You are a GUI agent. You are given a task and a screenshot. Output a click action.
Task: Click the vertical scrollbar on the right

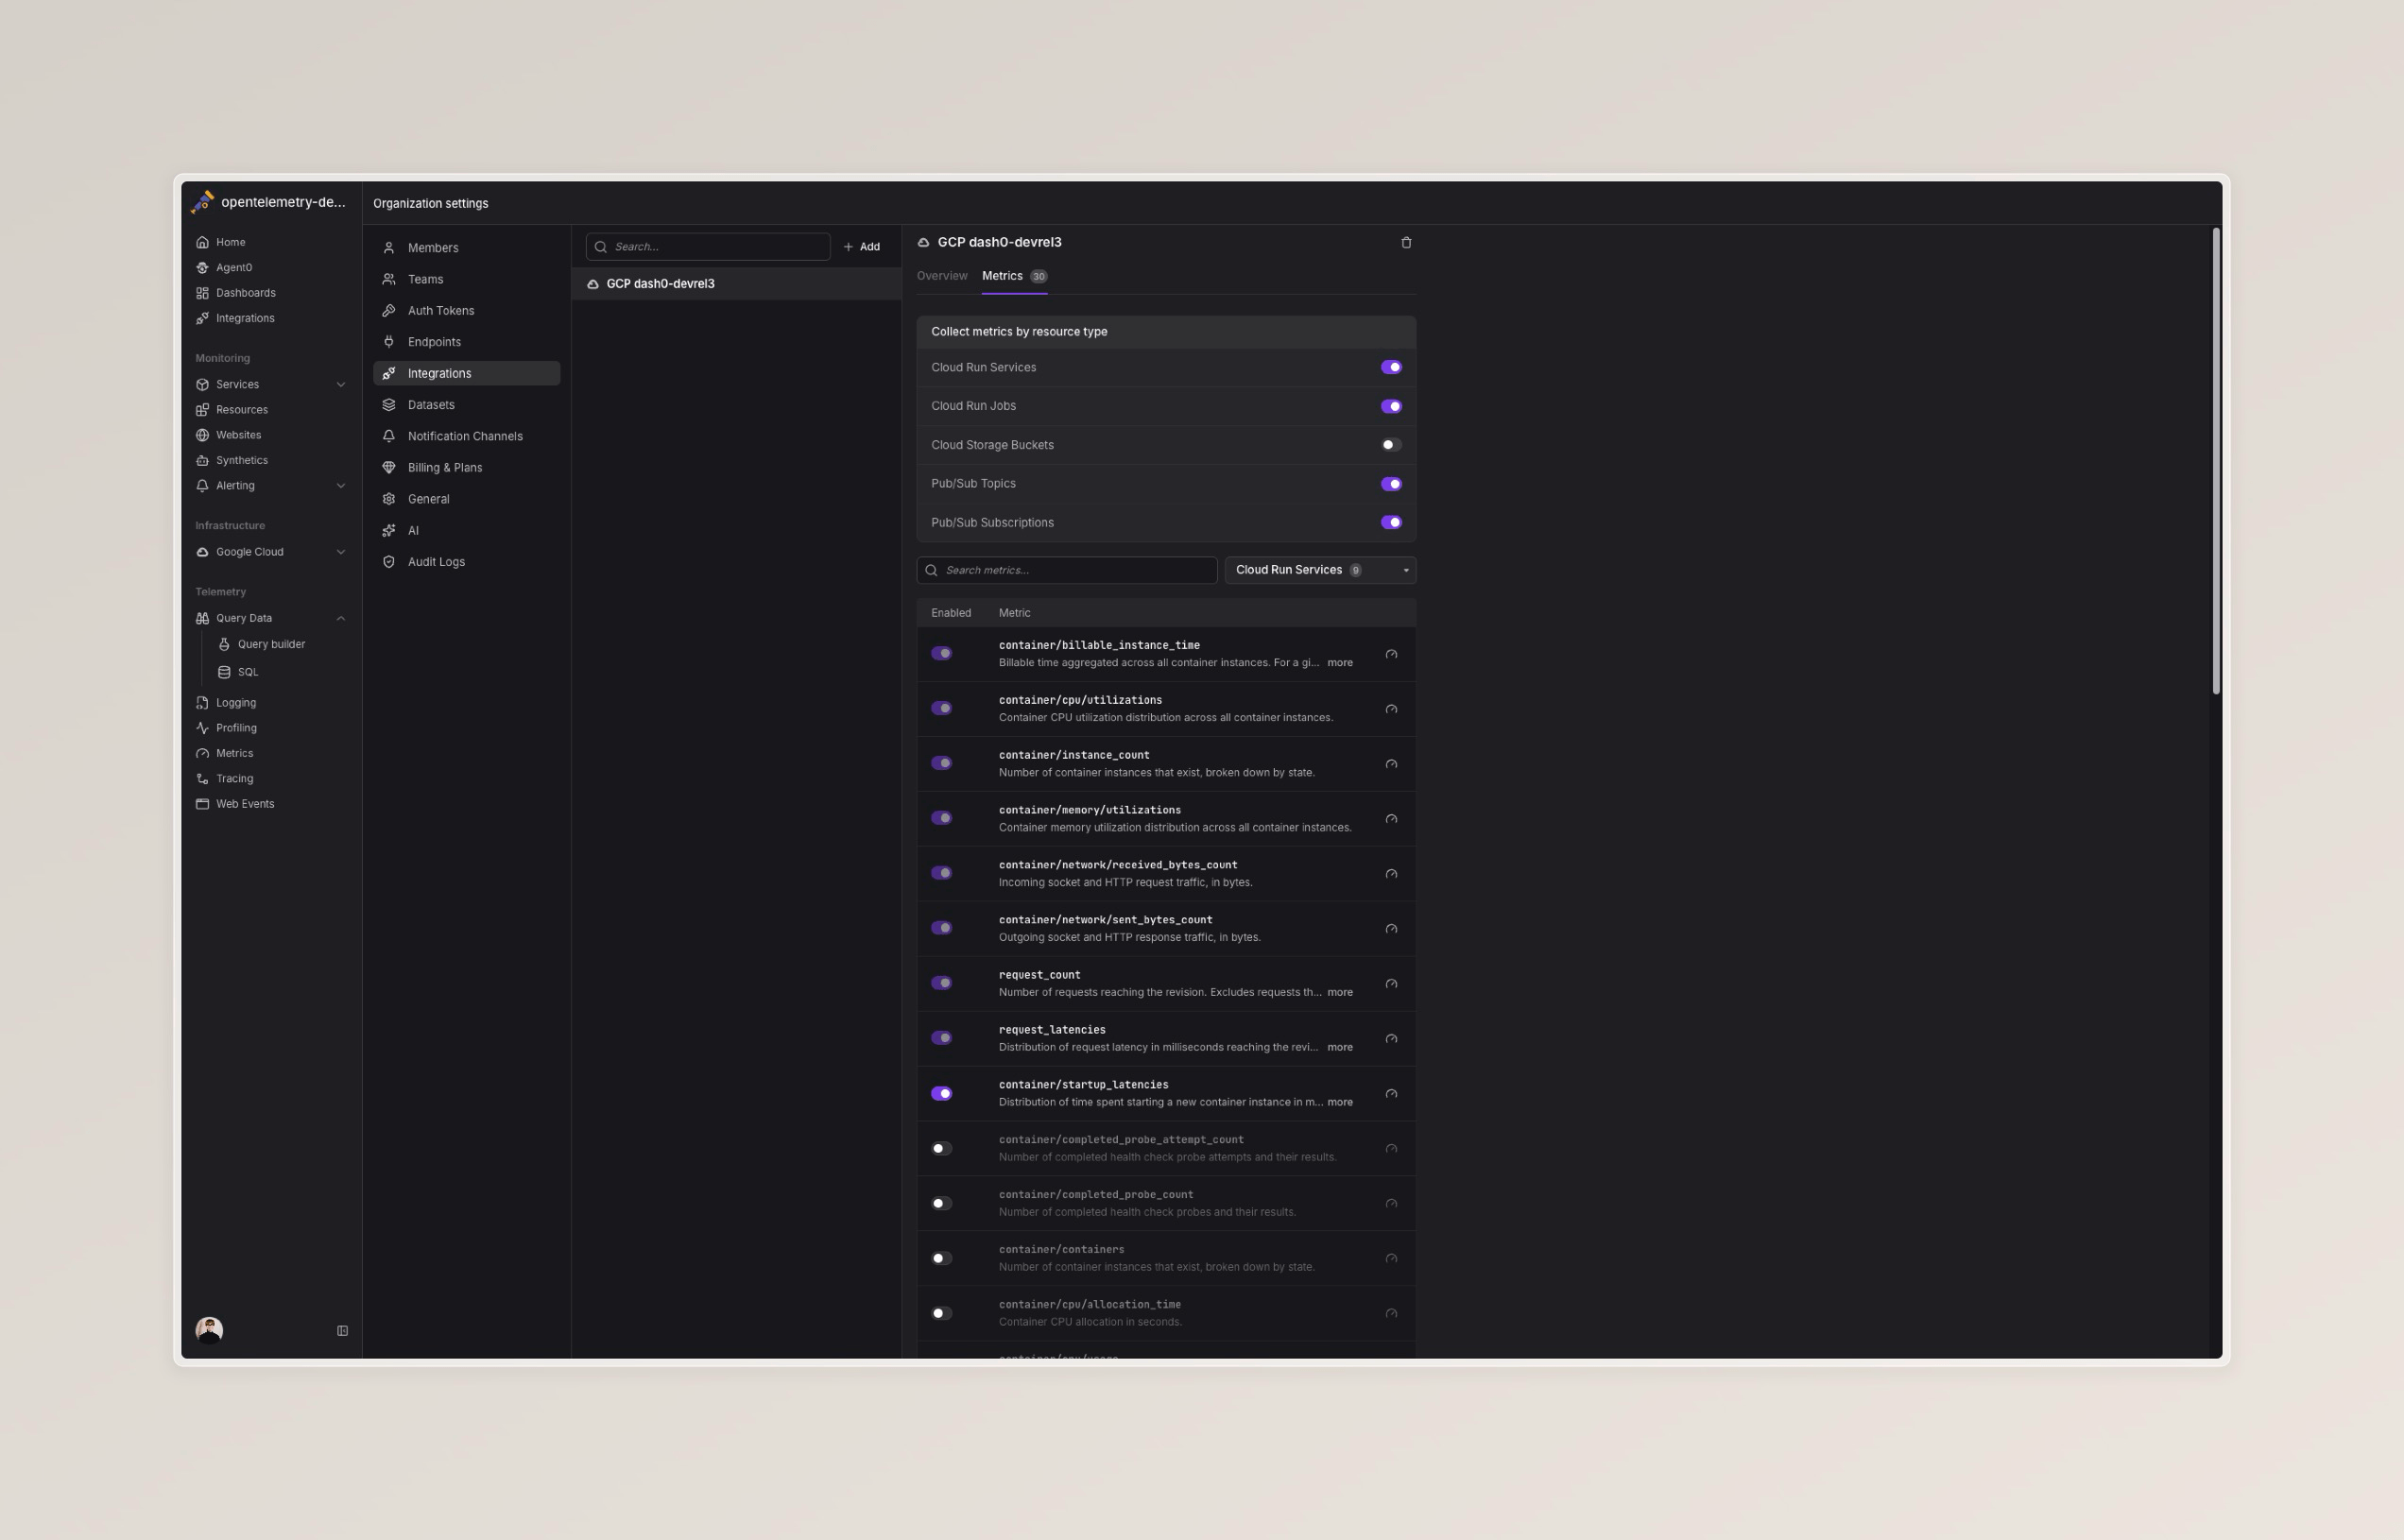2216,461
